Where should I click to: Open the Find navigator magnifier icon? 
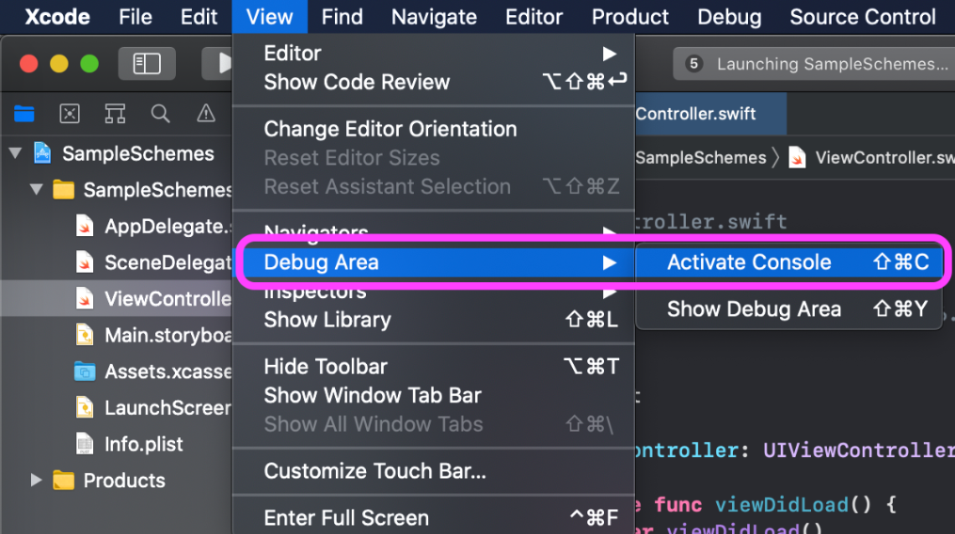click(160, 114)
